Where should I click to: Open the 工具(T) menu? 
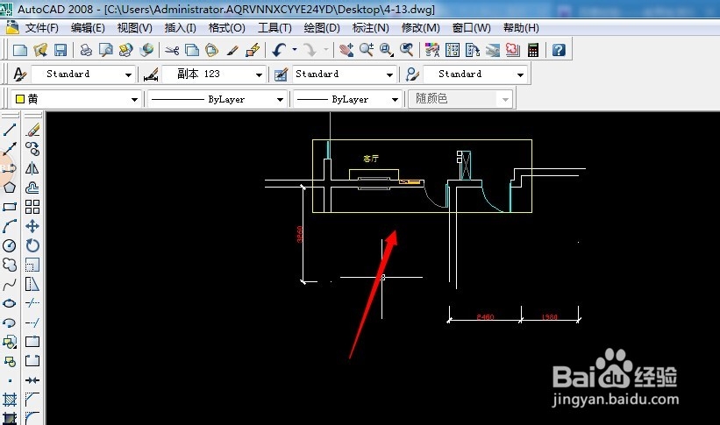(274, 28)
